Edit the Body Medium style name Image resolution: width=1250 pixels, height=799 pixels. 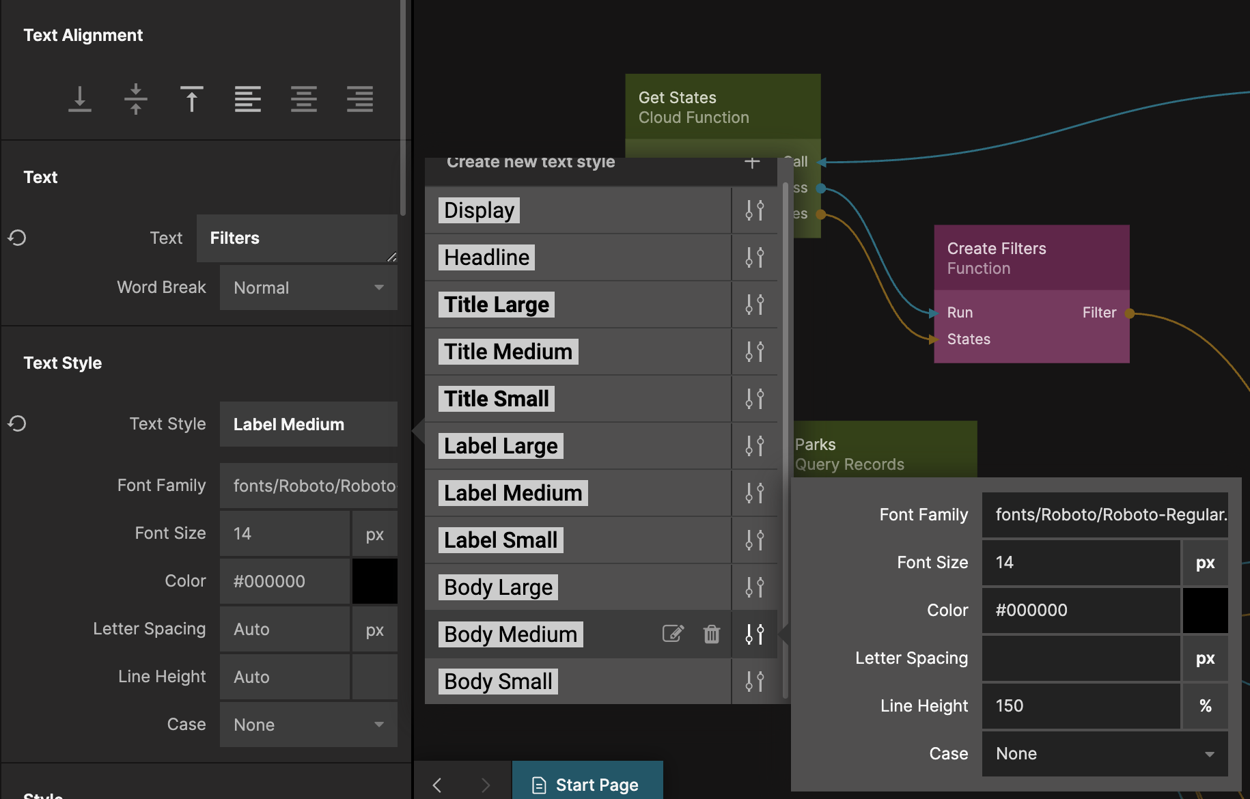pyautogui.click(x=673, y=634)
